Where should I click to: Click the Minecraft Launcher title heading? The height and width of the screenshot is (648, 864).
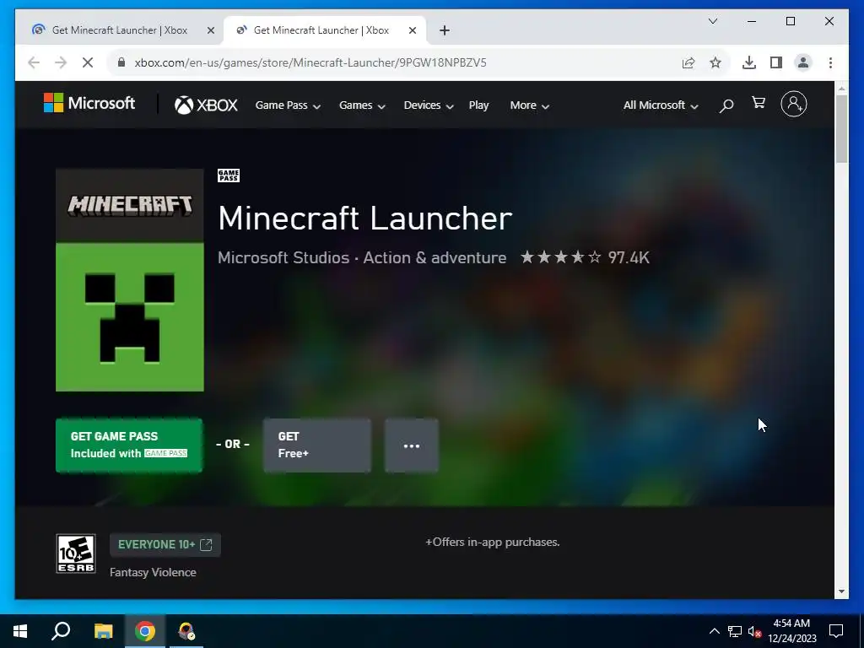(365, 219)
